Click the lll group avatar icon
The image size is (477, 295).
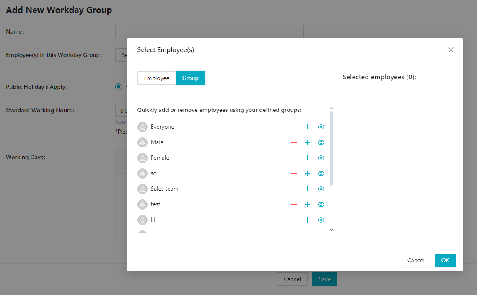click(143, 220)
